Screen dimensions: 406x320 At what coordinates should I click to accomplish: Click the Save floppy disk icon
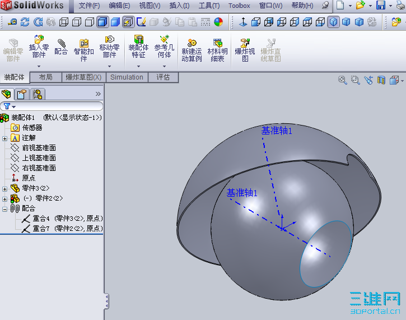[381, 5]
